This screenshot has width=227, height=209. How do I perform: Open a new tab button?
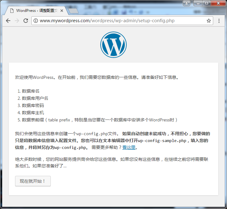click(x=73, y=11)
